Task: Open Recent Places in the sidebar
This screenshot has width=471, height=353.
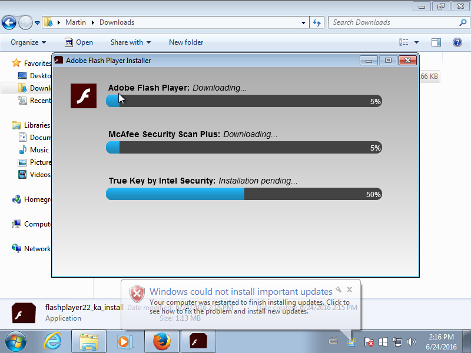Action: click(x=34, y=100)
